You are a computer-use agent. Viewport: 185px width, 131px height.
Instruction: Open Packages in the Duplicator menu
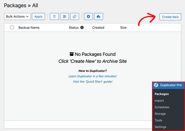coord(162,94)
